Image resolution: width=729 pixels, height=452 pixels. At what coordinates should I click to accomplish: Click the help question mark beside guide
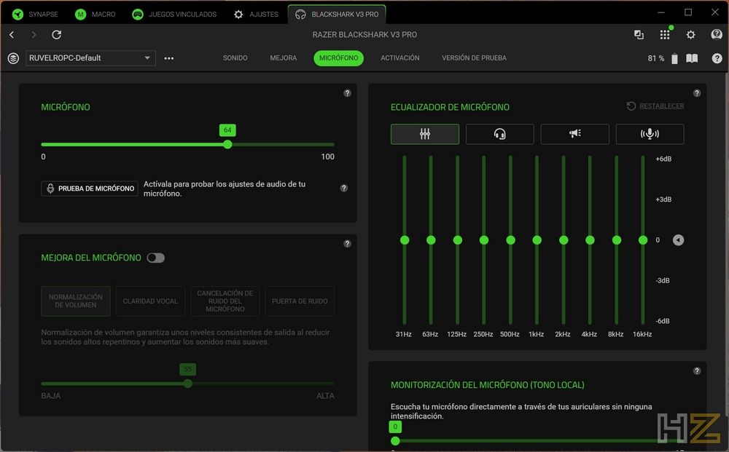pos(717,58)
